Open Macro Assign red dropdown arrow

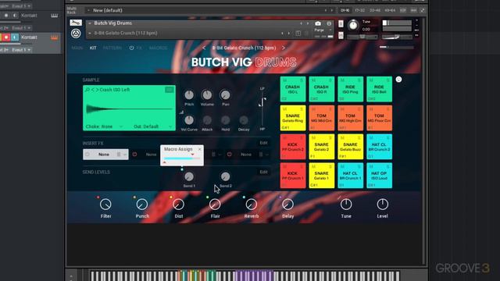tap(193, 155)
